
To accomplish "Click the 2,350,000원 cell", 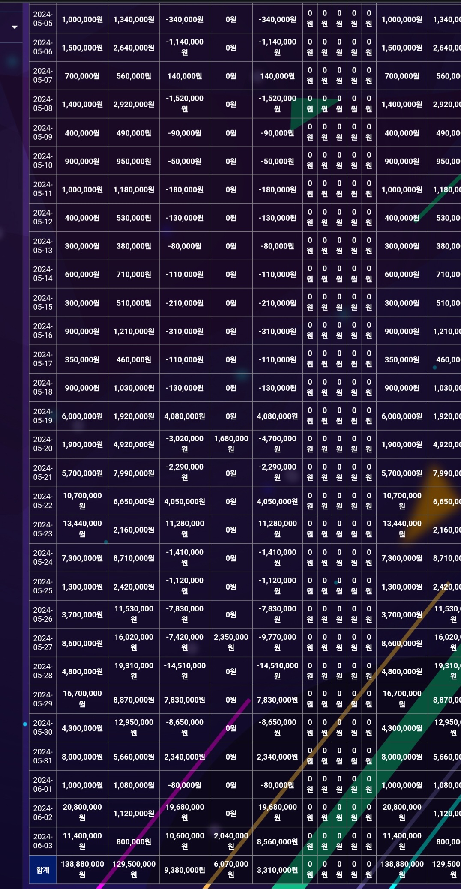I will (231, 643).
